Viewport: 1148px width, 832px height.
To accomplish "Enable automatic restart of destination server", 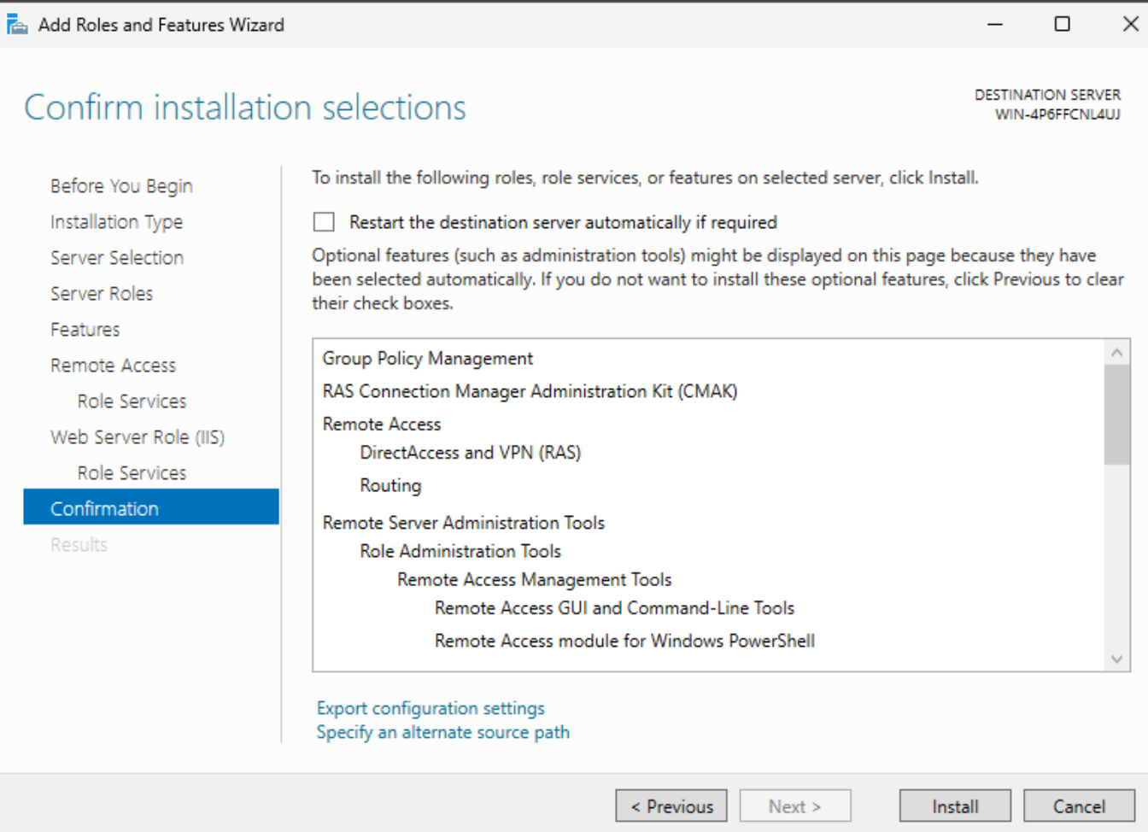I will (325, 223).
